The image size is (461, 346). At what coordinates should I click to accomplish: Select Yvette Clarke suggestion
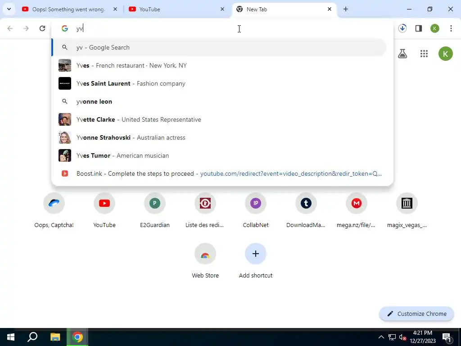(x=219, y=119)
